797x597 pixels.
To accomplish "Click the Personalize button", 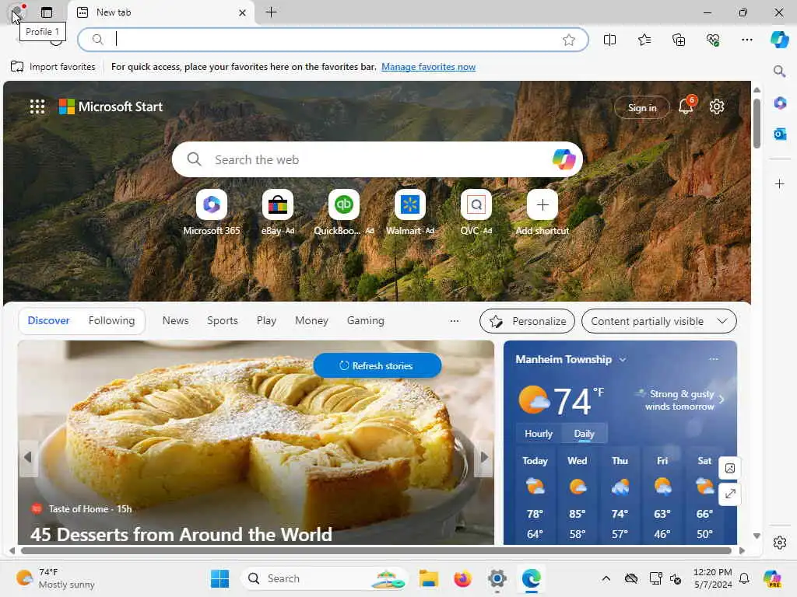I will tap(527, 321).
